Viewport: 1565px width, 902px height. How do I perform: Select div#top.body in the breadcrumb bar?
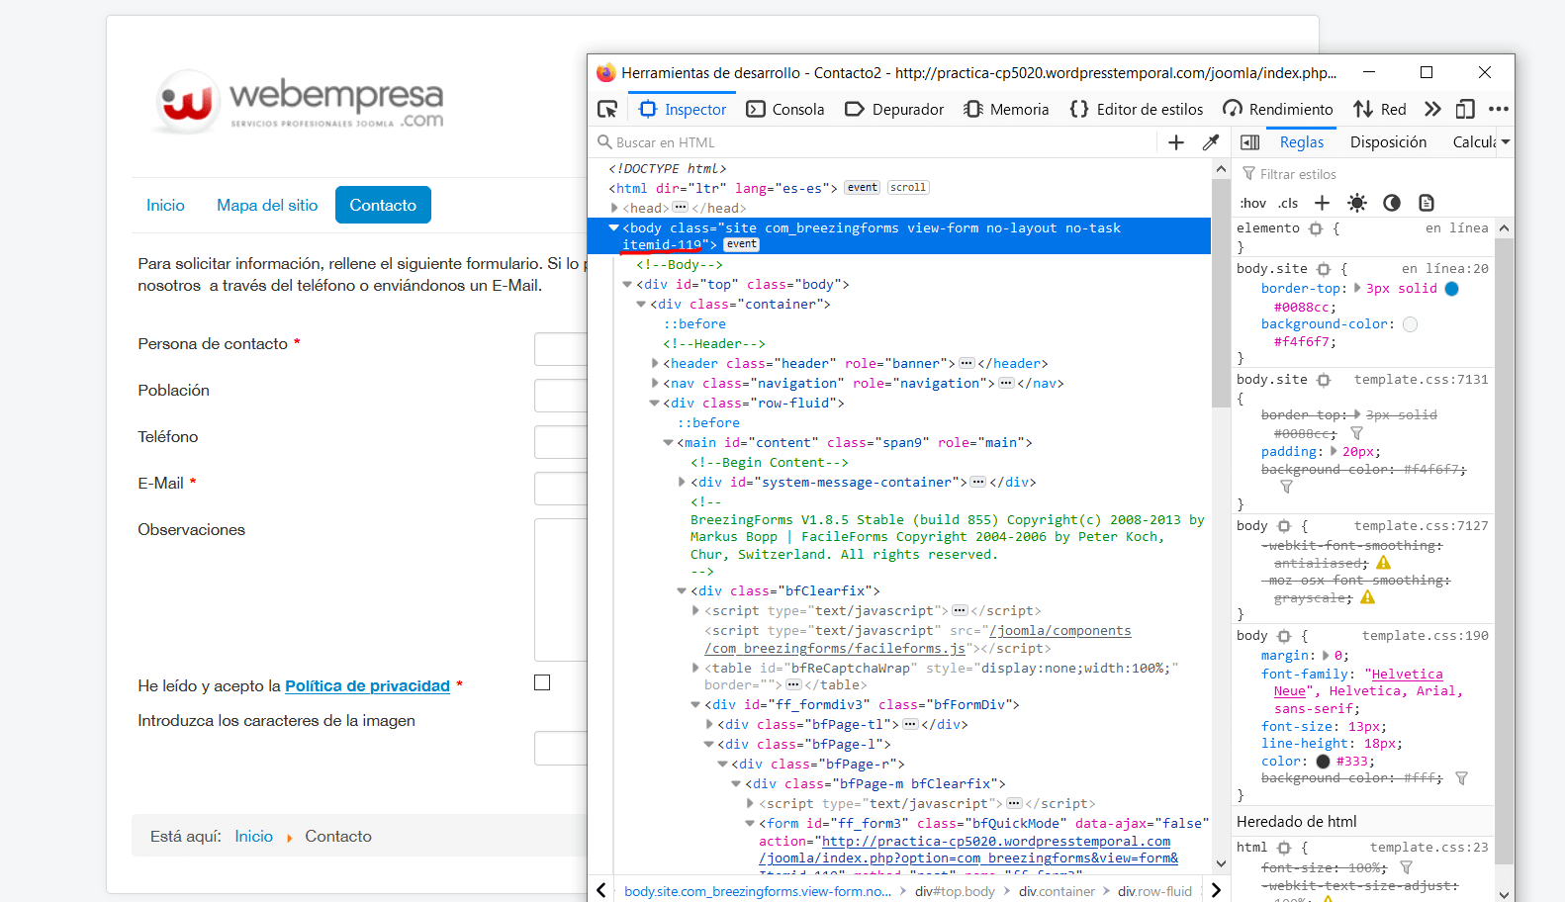[x=955, y=891]
